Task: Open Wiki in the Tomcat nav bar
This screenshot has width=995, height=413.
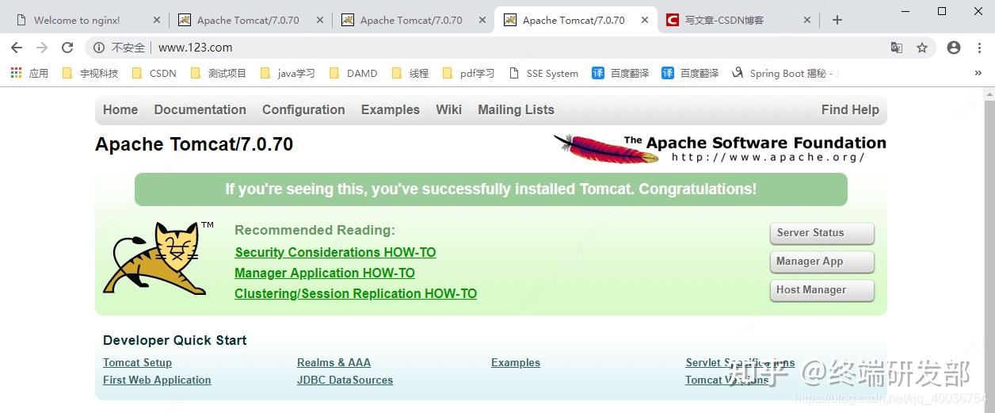Action: point(448,110)
